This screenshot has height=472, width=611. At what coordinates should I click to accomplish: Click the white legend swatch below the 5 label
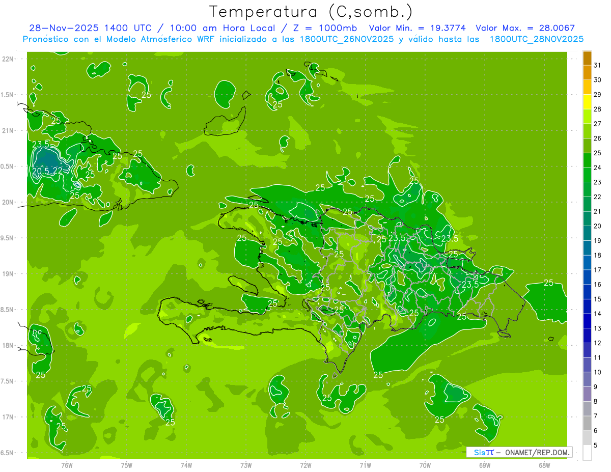coord(587,453)
